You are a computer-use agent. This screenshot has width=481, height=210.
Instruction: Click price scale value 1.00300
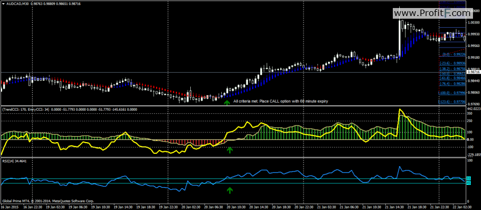473,22
